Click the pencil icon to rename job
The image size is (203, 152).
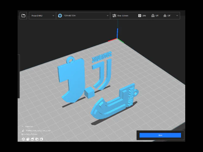point(23,131)
